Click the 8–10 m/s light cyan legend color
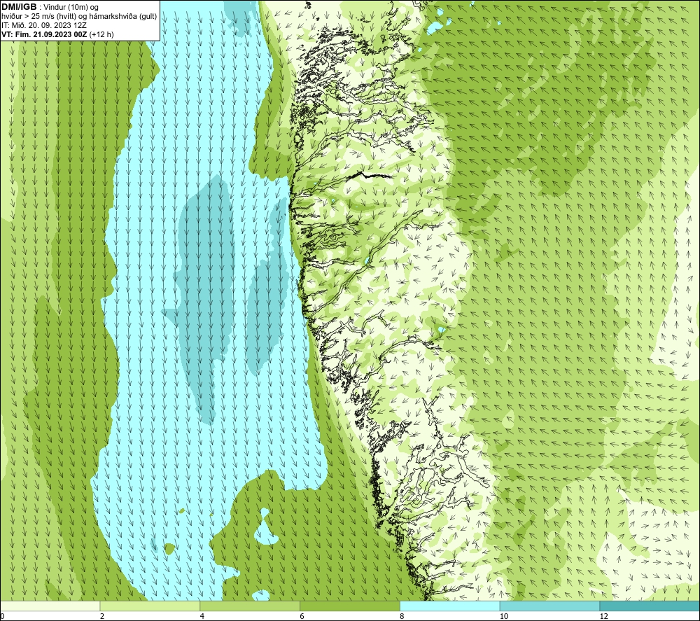700x621 pixels. pyautogui.click(x=450, y=606)
